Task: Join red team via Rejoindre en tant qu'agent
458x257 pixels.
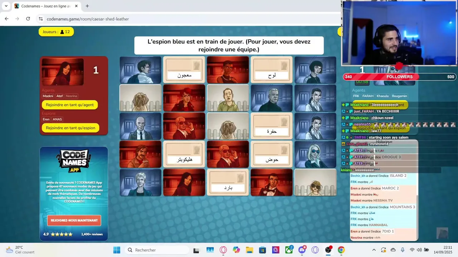Action: [x=70, y=105]
